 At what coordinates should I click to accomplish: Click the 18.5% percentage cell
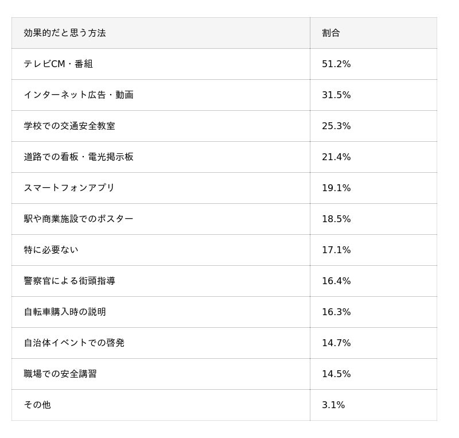click(374, 219)
